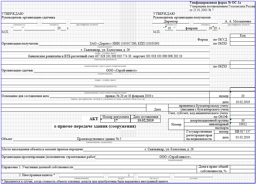Click the empty cell next to "по ОКОФ"
256x184 pixels.
tap(243, 117)
